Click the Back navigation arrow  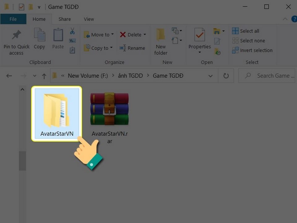pos(9,76)
